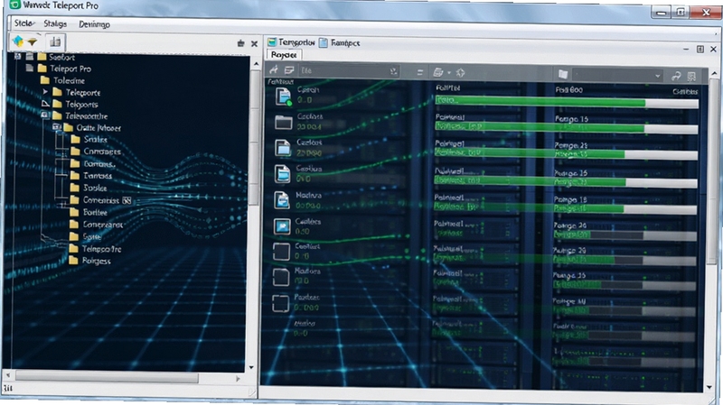
Task: Select the 'Stoske' folder
Action: pos(89,188)
